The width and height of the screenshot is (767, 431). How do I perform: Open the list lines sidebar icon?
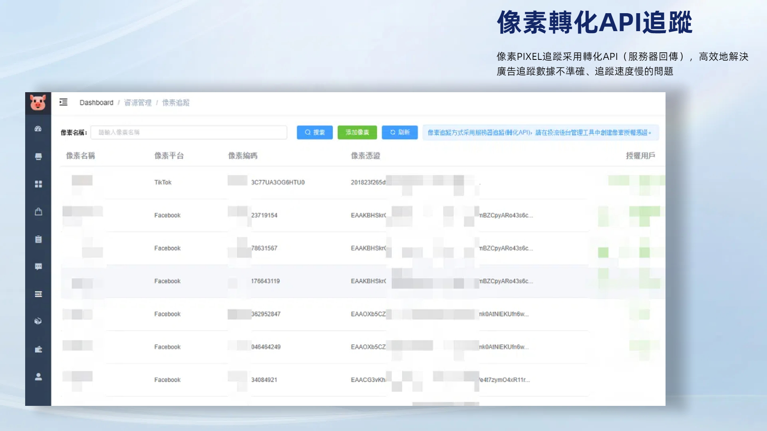click(x=38, y=294)
